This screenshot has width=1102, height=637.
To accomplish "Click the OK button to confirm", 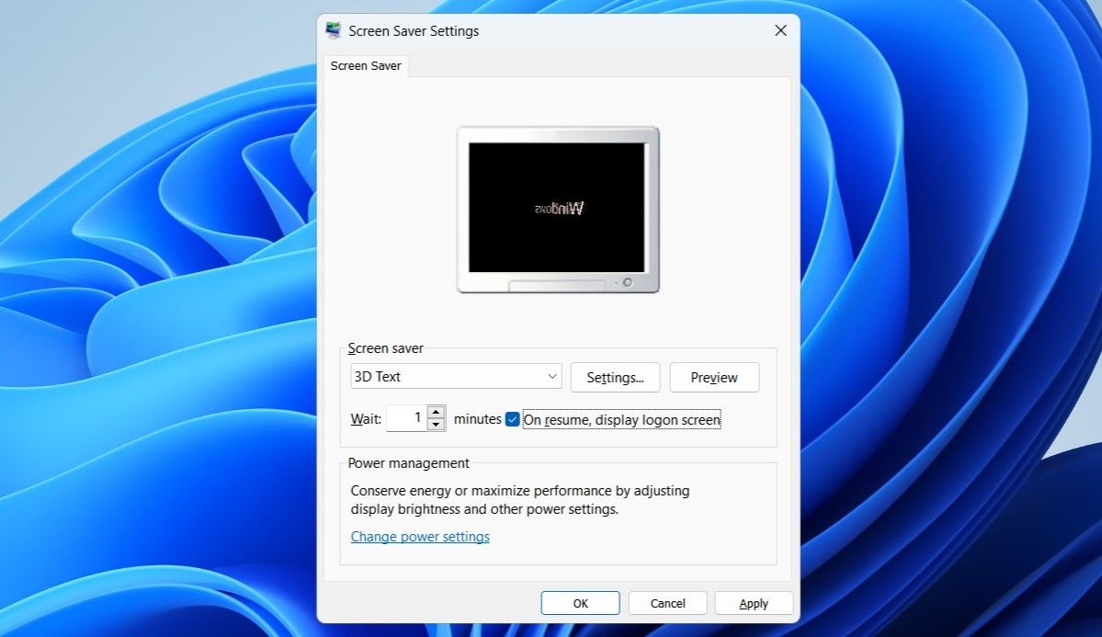I will (580, 603).
